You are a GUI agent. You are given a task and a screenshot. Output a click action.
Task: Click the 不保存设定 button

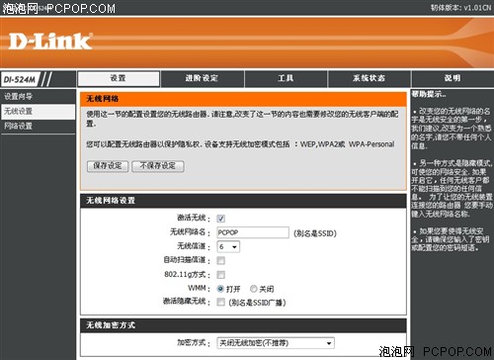[158, 166]
